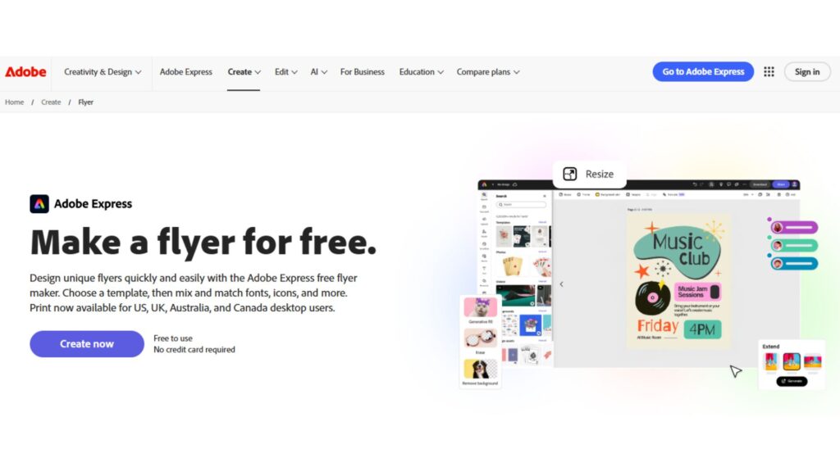The height and width of the screenshot is (472, 840).
Task: Click the Create now button
Action: coord(87,343)
